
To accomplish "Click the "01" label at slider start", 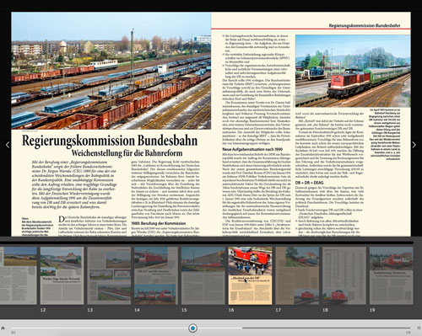I will click(13, 333).
